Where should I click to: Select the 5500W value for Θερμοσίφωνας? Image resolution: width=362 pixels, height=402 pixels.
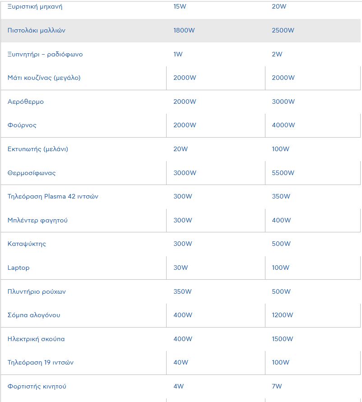click(283, 173)
